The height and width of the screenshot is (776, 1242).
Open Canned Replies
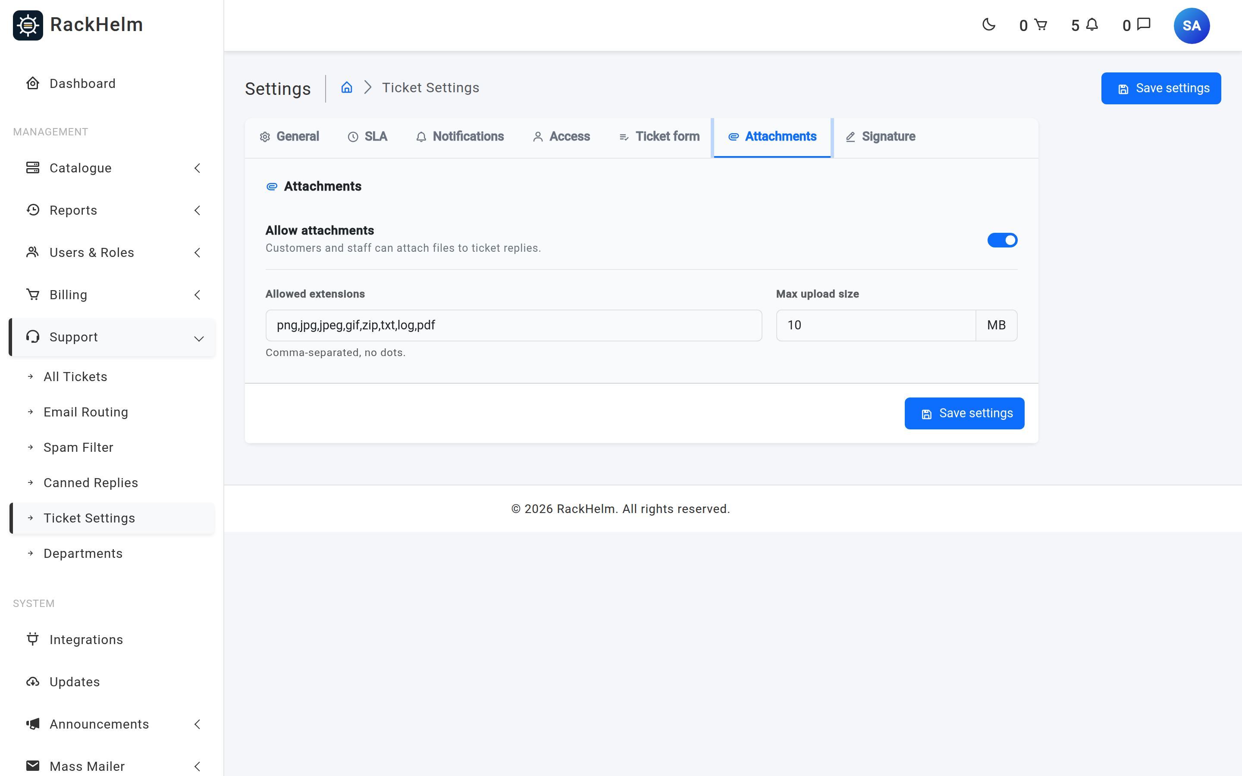coord(91,482)
